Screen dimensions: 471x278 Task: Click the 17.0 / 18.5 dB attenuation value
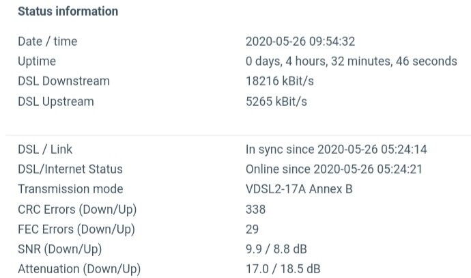pos(283,269)
